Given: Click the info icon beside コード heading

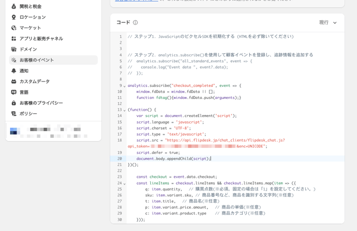Looking at the screenshot, I should [135, 22].
